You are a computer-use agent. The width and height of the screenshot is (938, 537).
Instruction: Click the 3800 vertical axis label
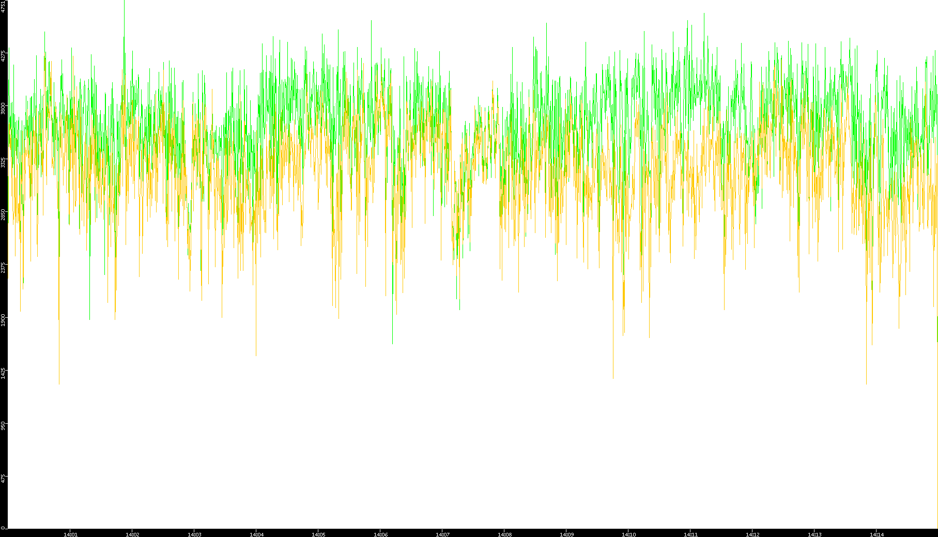click(4, 109)
